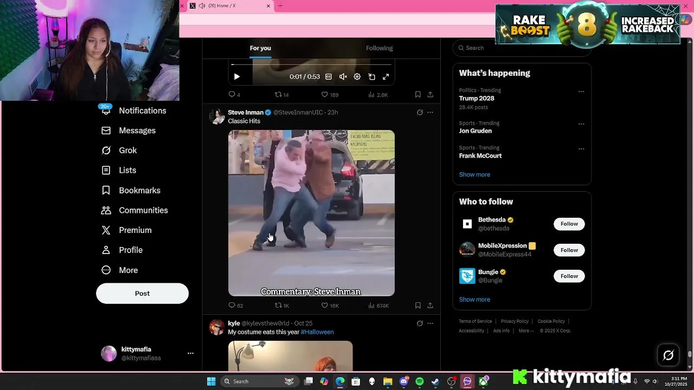
Task: Open the floating Grok button
Action: click(669, 355)
